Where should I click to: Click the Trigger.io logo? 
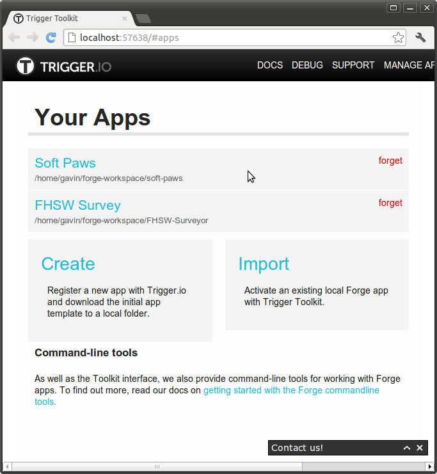[64, 66]
